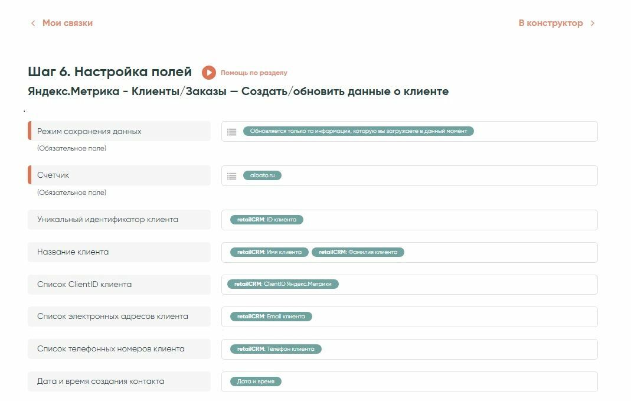Select the albato.ru counter tag
The image size is (631, 401).
click(x=262, y=176)
